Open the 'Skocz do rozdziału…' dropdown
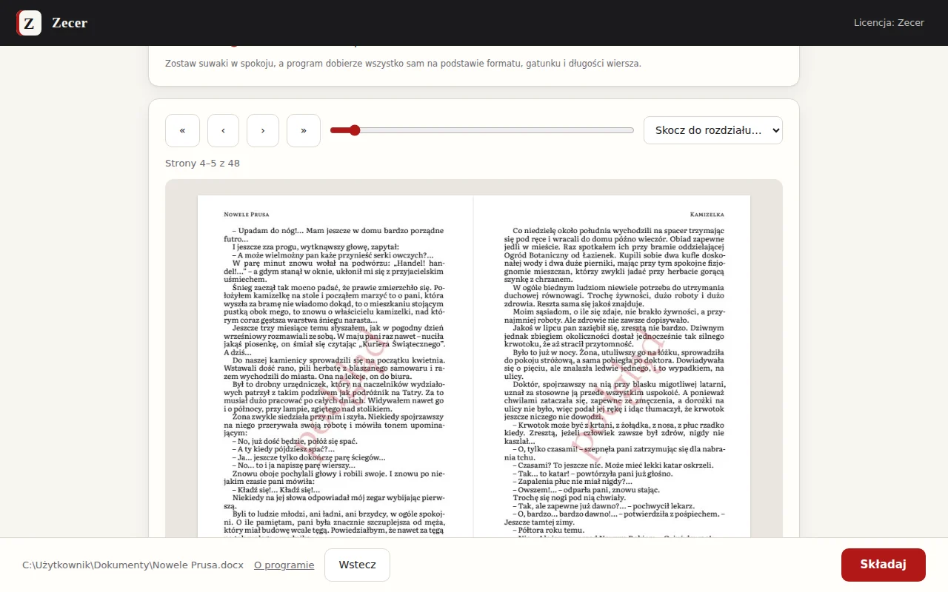The width and height of the screenshot is (948, 592). (713, 130)
